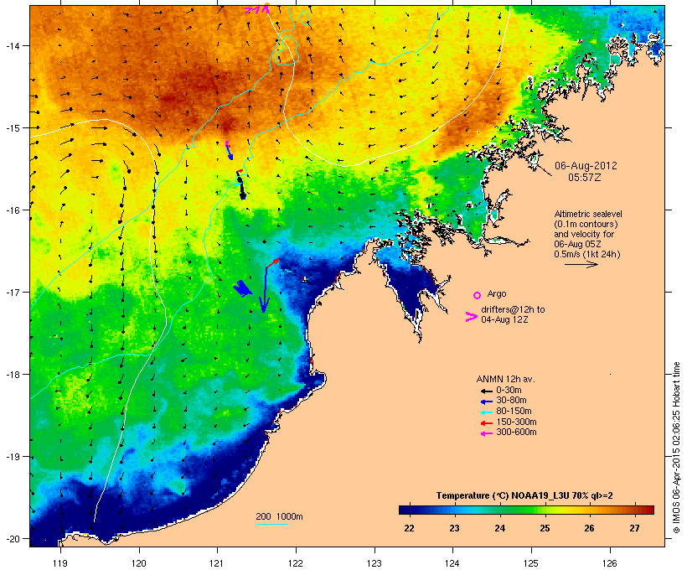
Task: Click the ANMN 12h av. heading
Action: coord(505,379)
